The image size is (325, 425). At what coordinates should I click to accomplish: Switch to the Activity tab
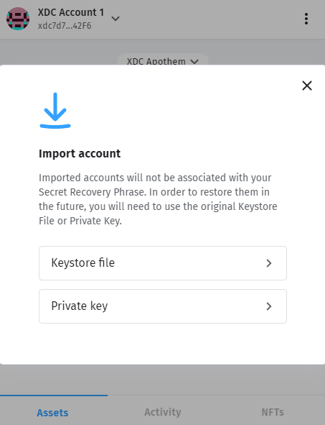tap(162, 412)
